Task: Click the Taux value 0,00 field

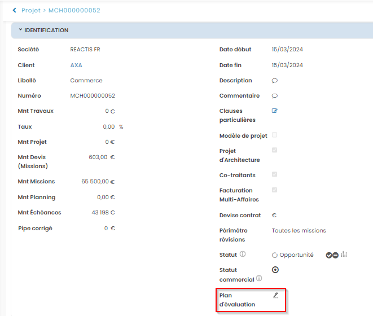Action: 108,127
